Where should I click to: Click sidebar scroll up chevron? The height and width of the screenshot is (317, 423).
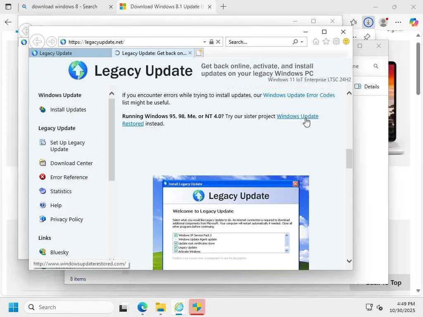pyautogui.click(x=112, y=94)
